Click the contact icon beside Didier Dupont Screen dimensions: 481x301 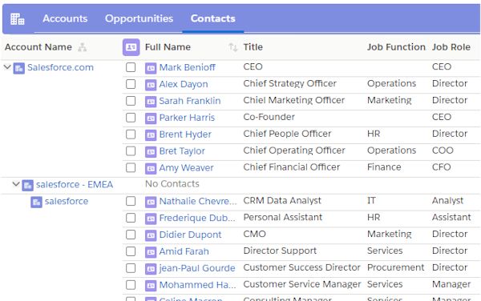[x=151, y=235]
